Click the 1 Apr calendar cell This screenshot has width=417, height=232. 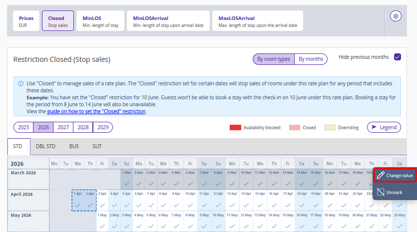tap(77, 200)
